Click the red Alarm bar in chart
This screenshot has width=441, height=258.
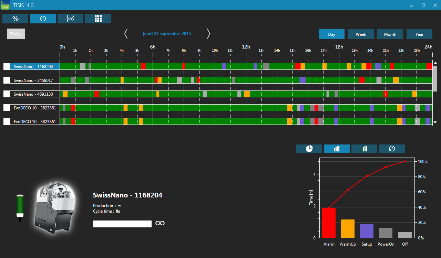[329, 223]
